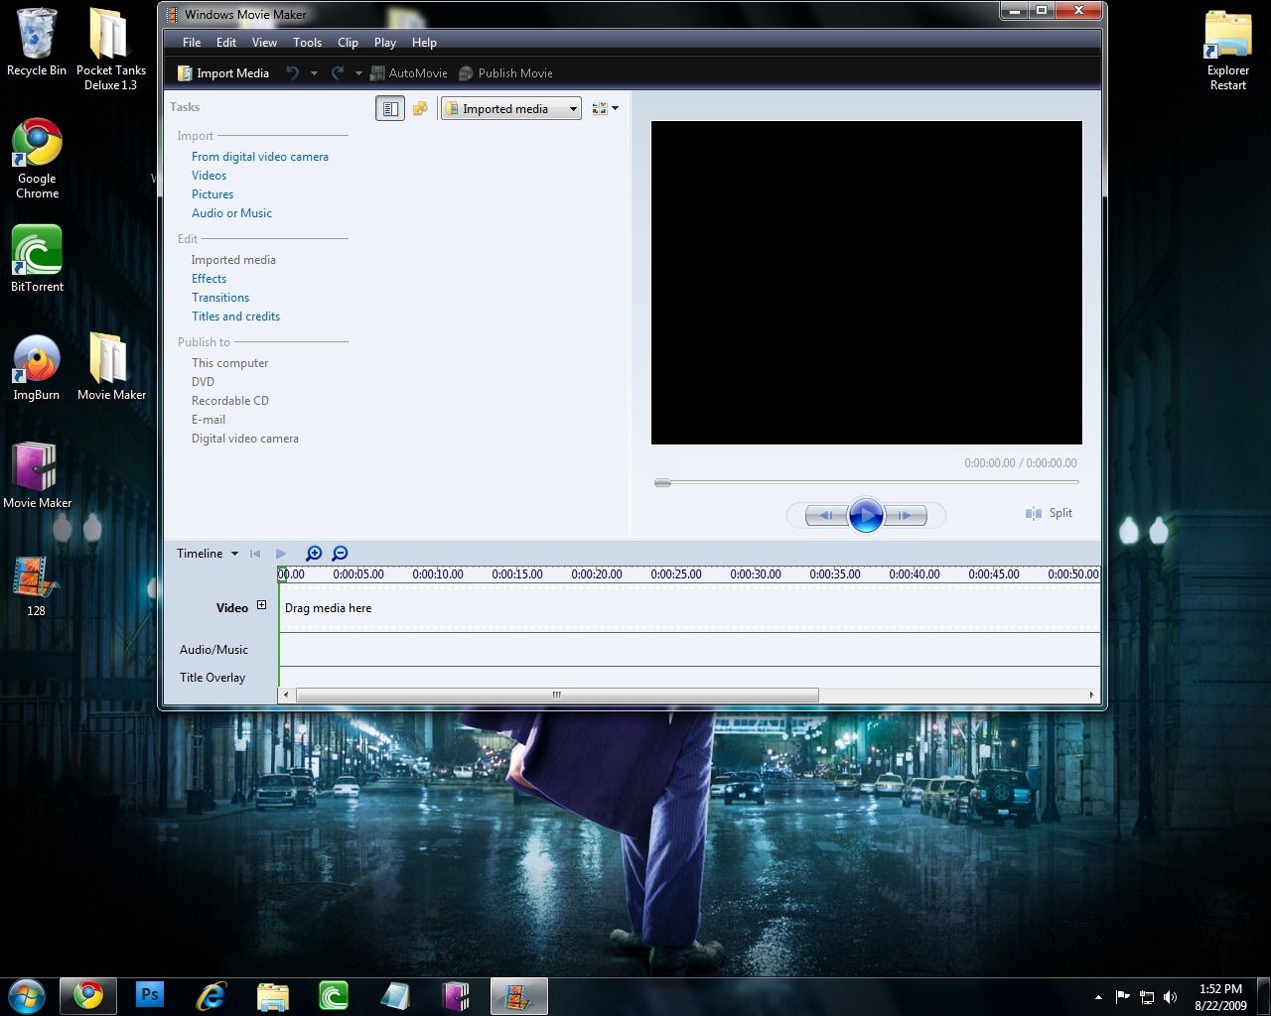Open the Clip menu
Screen dimensions: 1271x1016
coord(348,43)
